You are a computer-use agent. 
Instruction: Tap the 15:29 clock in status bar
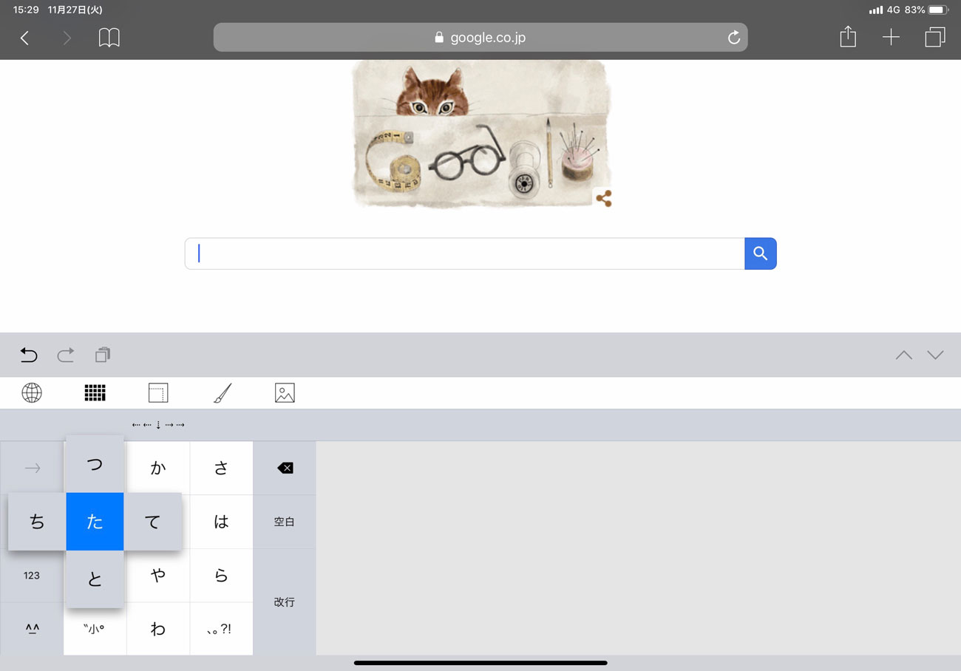26,10
